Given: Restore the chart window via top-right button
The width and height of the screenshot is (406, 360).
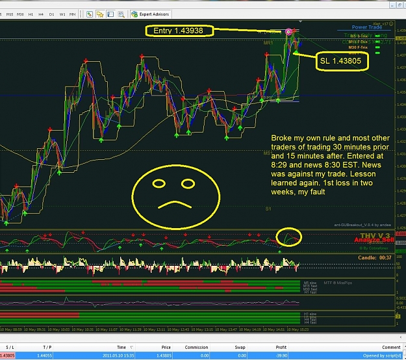Looking at the screenshot, I should point(400,5).
